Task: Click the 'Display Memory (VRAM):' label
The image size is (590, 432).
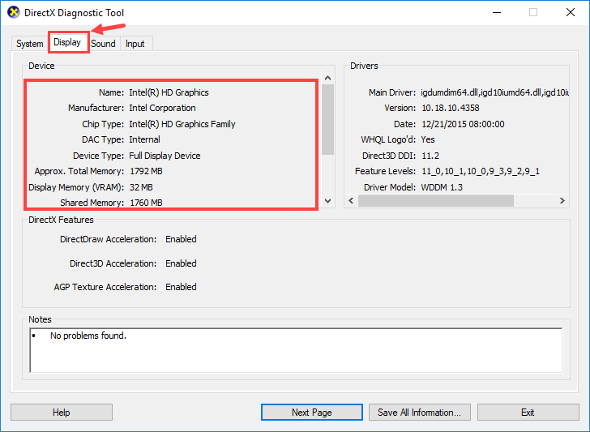Action: click(x=76, y=187)
